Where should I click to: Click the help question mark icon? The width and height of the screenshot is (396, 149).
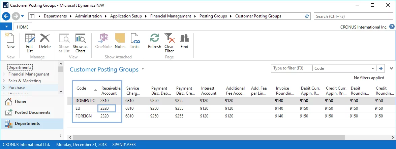click(392, 27)
